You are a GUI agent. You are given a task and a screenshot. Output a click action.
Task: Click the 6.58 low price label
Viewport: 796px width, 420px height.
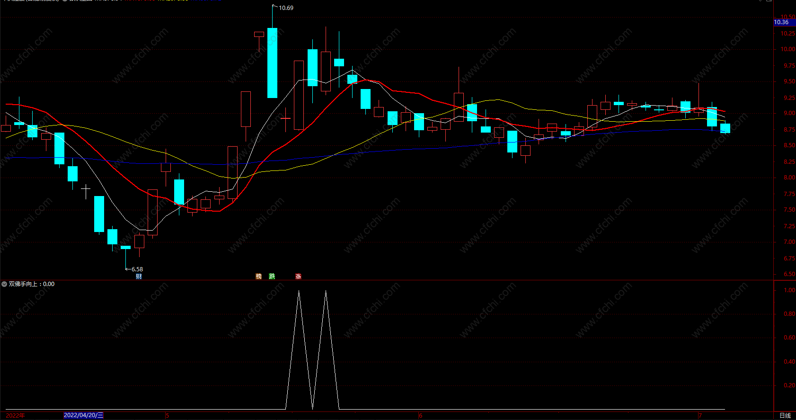(137, 269)
